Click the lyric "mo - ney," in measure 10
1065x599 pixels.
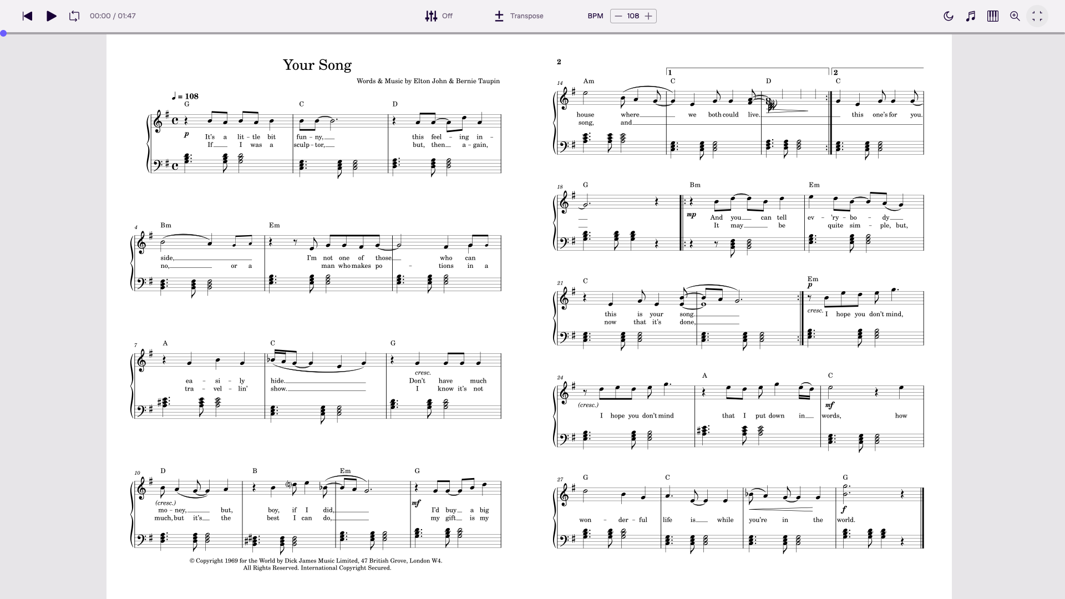click(172, 510)
